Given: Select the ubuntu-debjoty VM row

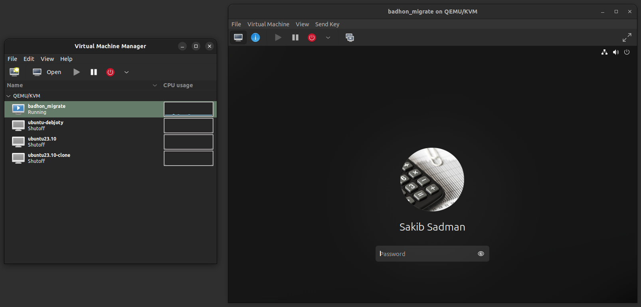Looking at the screenshot, I should pyautogui.click(x=111, y=125).
